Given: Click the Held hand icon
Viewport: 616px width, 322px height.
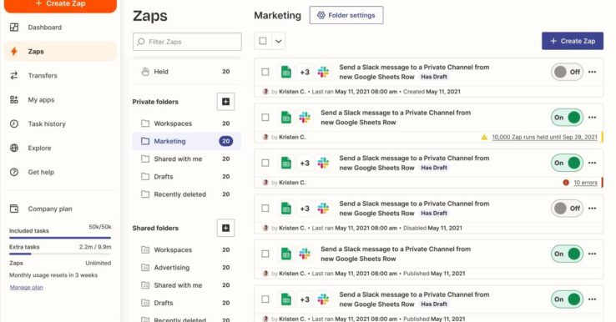Looking at the screenshot, I should [x=145, y=72].
